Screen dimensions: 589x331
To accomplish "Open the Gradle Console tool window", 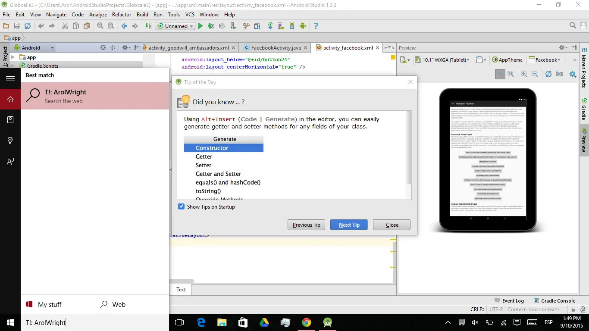I will pyautogui.click(x=555, y=301).
